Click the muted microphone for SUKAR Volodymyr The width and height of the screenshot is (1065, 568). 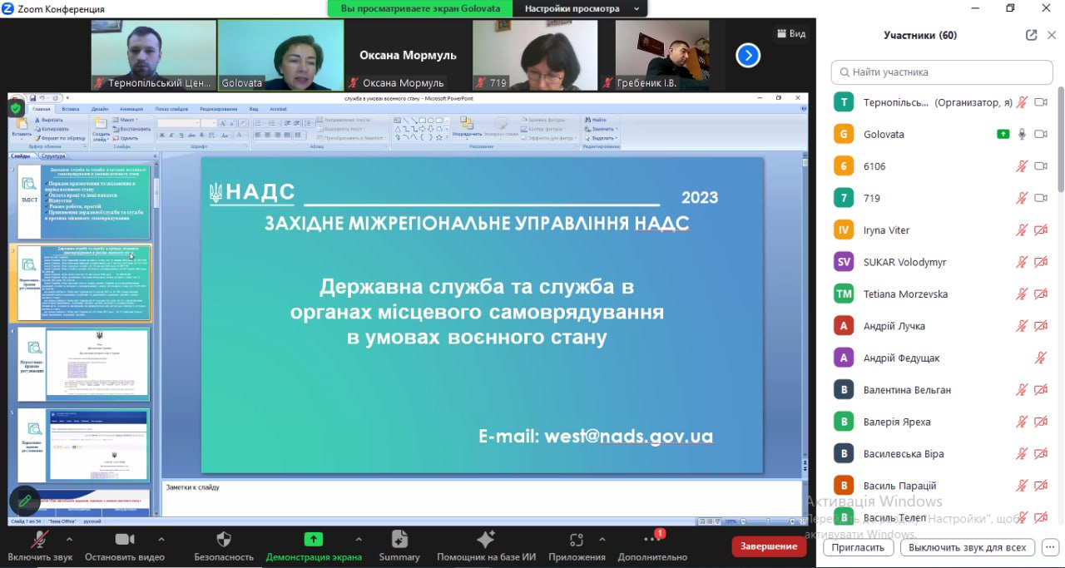[1022, 262]
